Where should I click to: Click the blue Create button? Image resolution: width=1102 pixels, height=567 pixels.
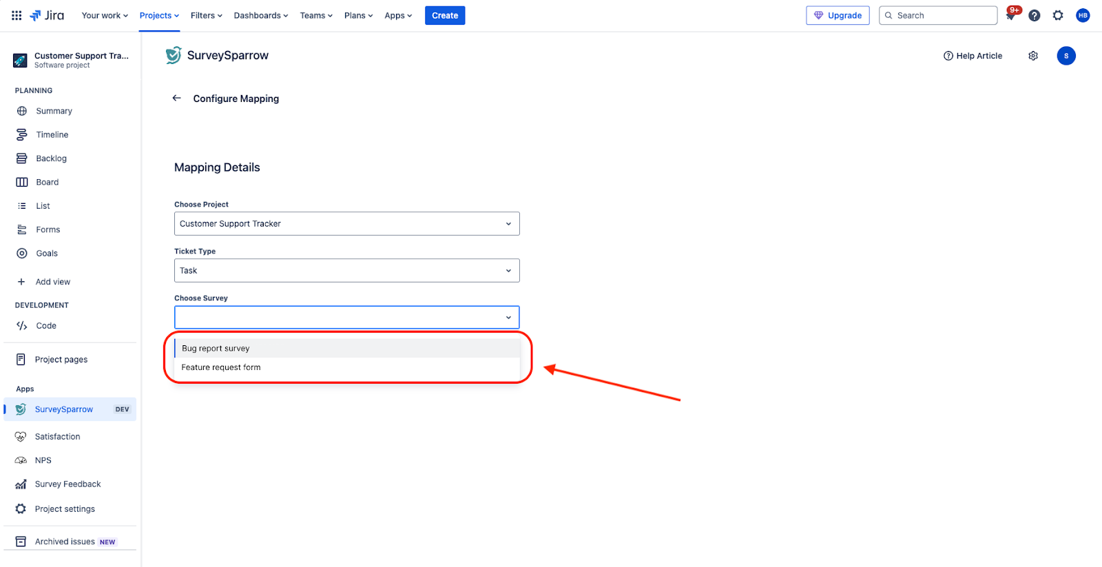click(x=444, y=16)
